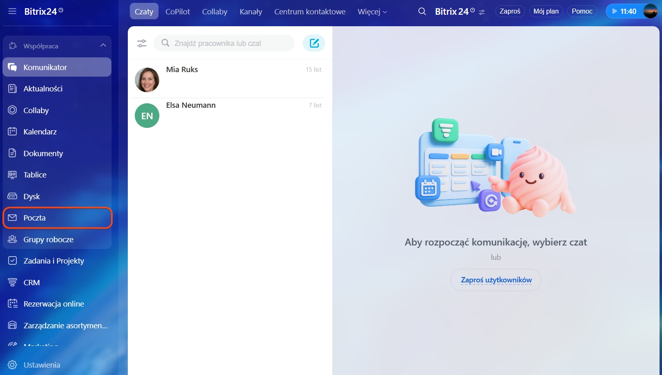
Task: Click the Aktualności feed icon
Action: [12, 89]
